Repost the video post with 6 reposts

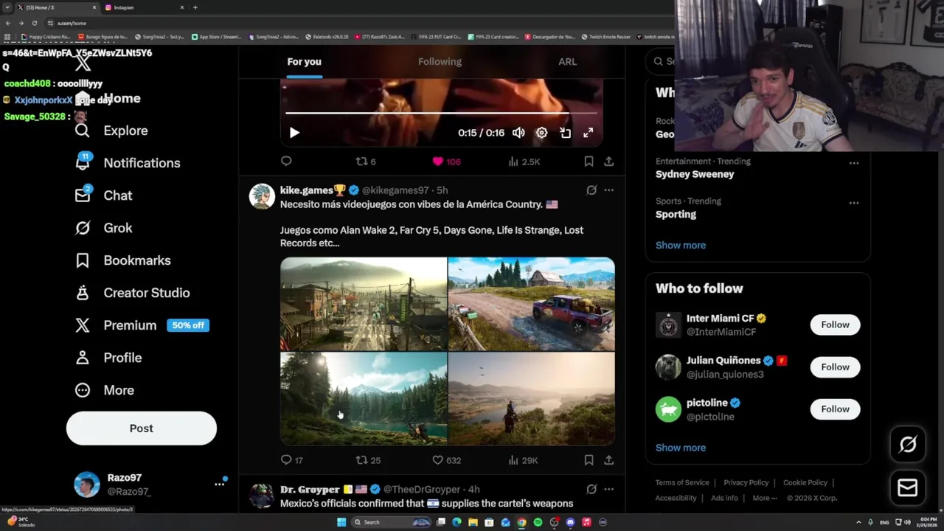click(366, 162)
